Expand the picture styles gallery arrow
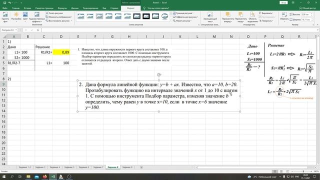 (171, 20)
